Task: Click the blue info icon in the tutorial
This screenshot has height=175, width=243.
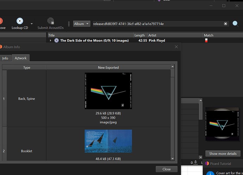Action: (x=210, y=173)
